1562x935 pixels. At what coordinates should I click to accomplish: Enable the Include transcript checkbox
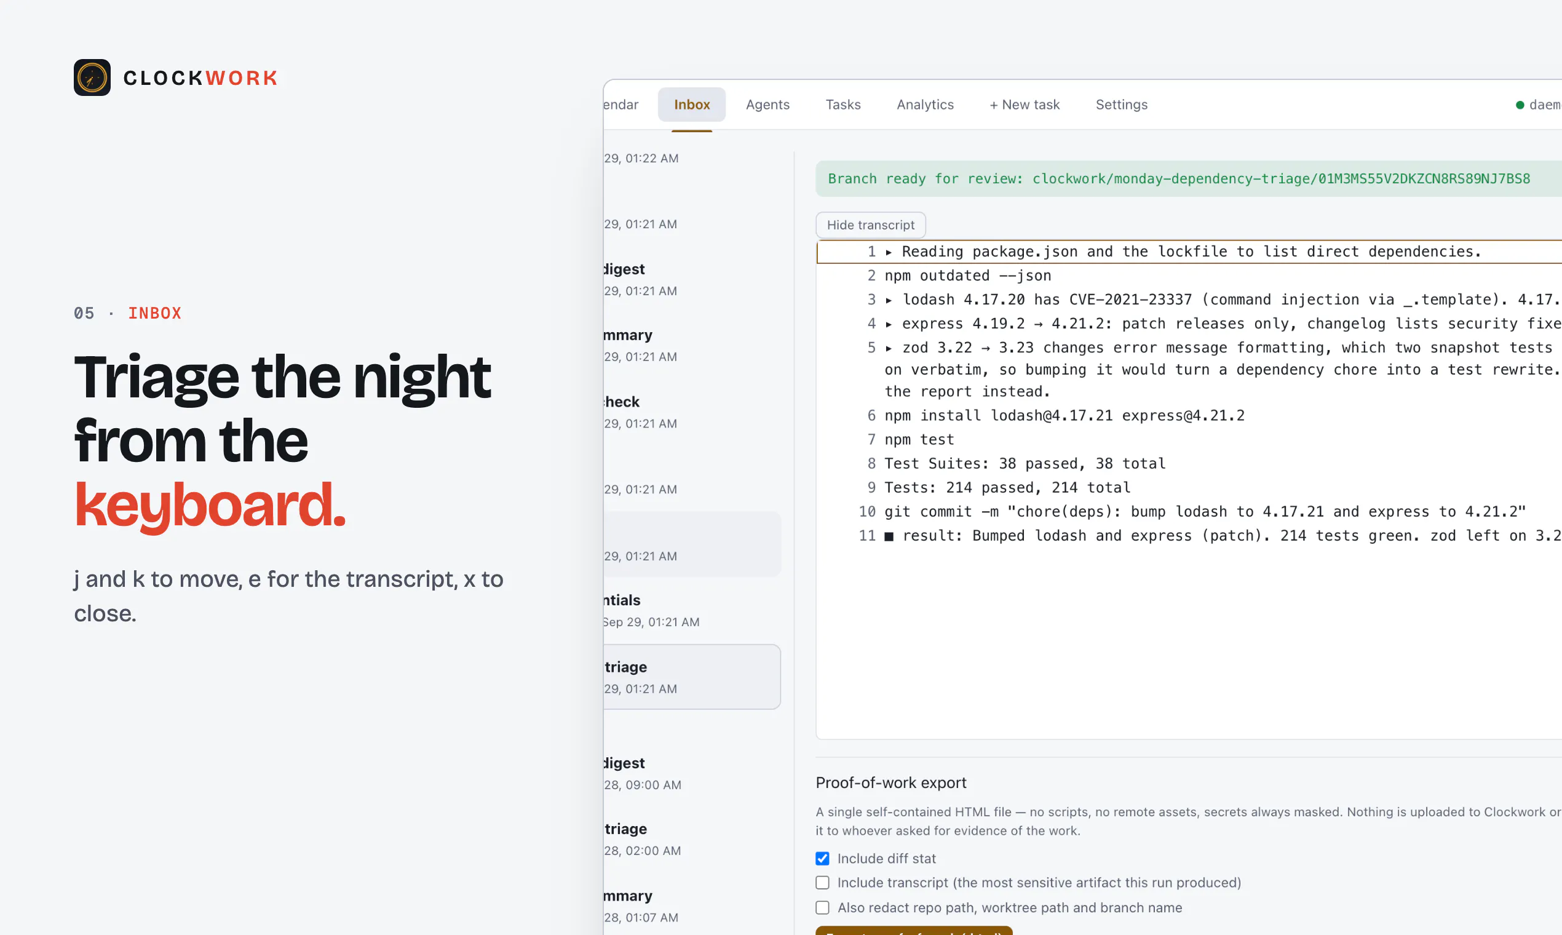pyautogui.click(x=822, y=882)
